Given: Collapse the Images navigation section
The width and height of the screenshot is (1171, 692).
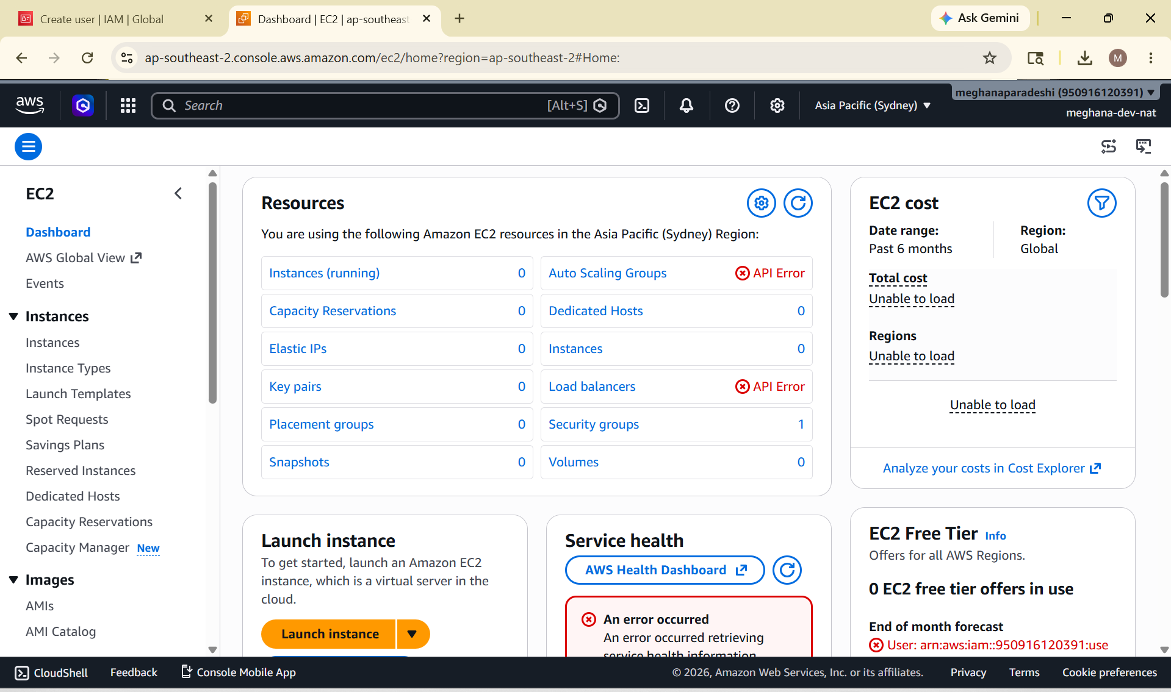Looking at the screenshot, I should point(13,580).
